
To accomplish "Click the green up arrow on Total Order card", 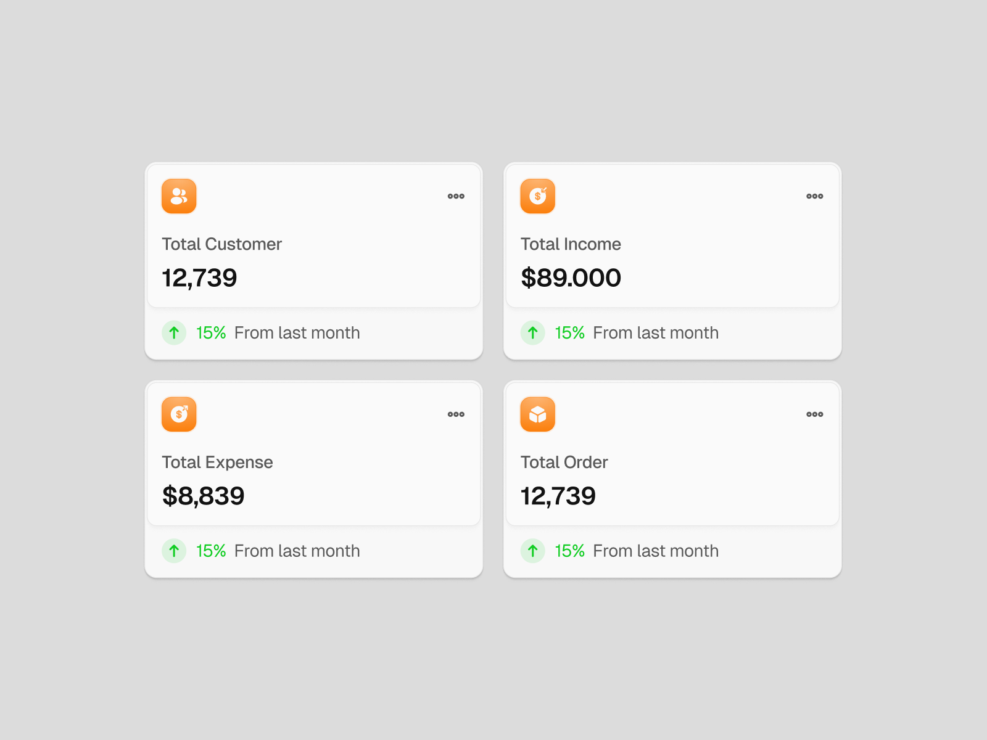I will [533, 551].
